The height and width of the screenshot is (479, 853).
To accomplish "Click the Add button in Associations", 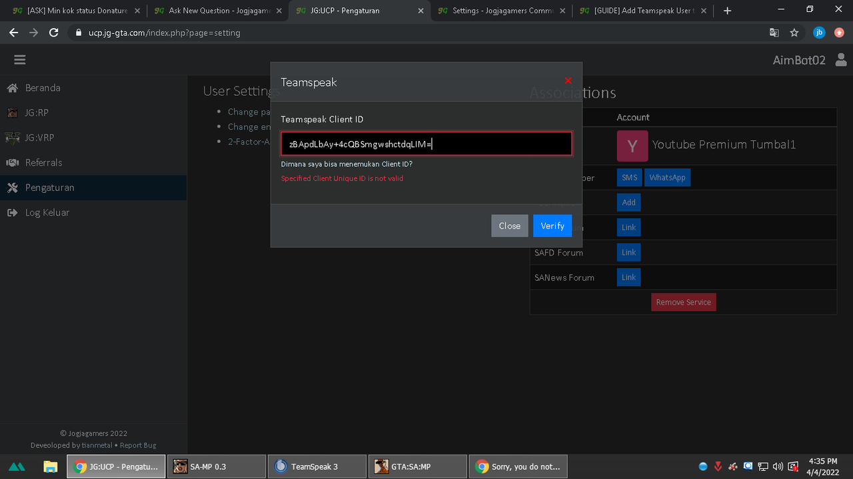I will pos(629,202).
